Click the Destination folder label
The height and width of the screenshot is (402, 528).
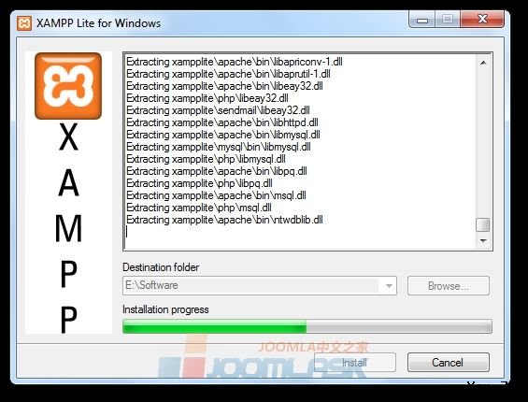click(x=161, y=267)
